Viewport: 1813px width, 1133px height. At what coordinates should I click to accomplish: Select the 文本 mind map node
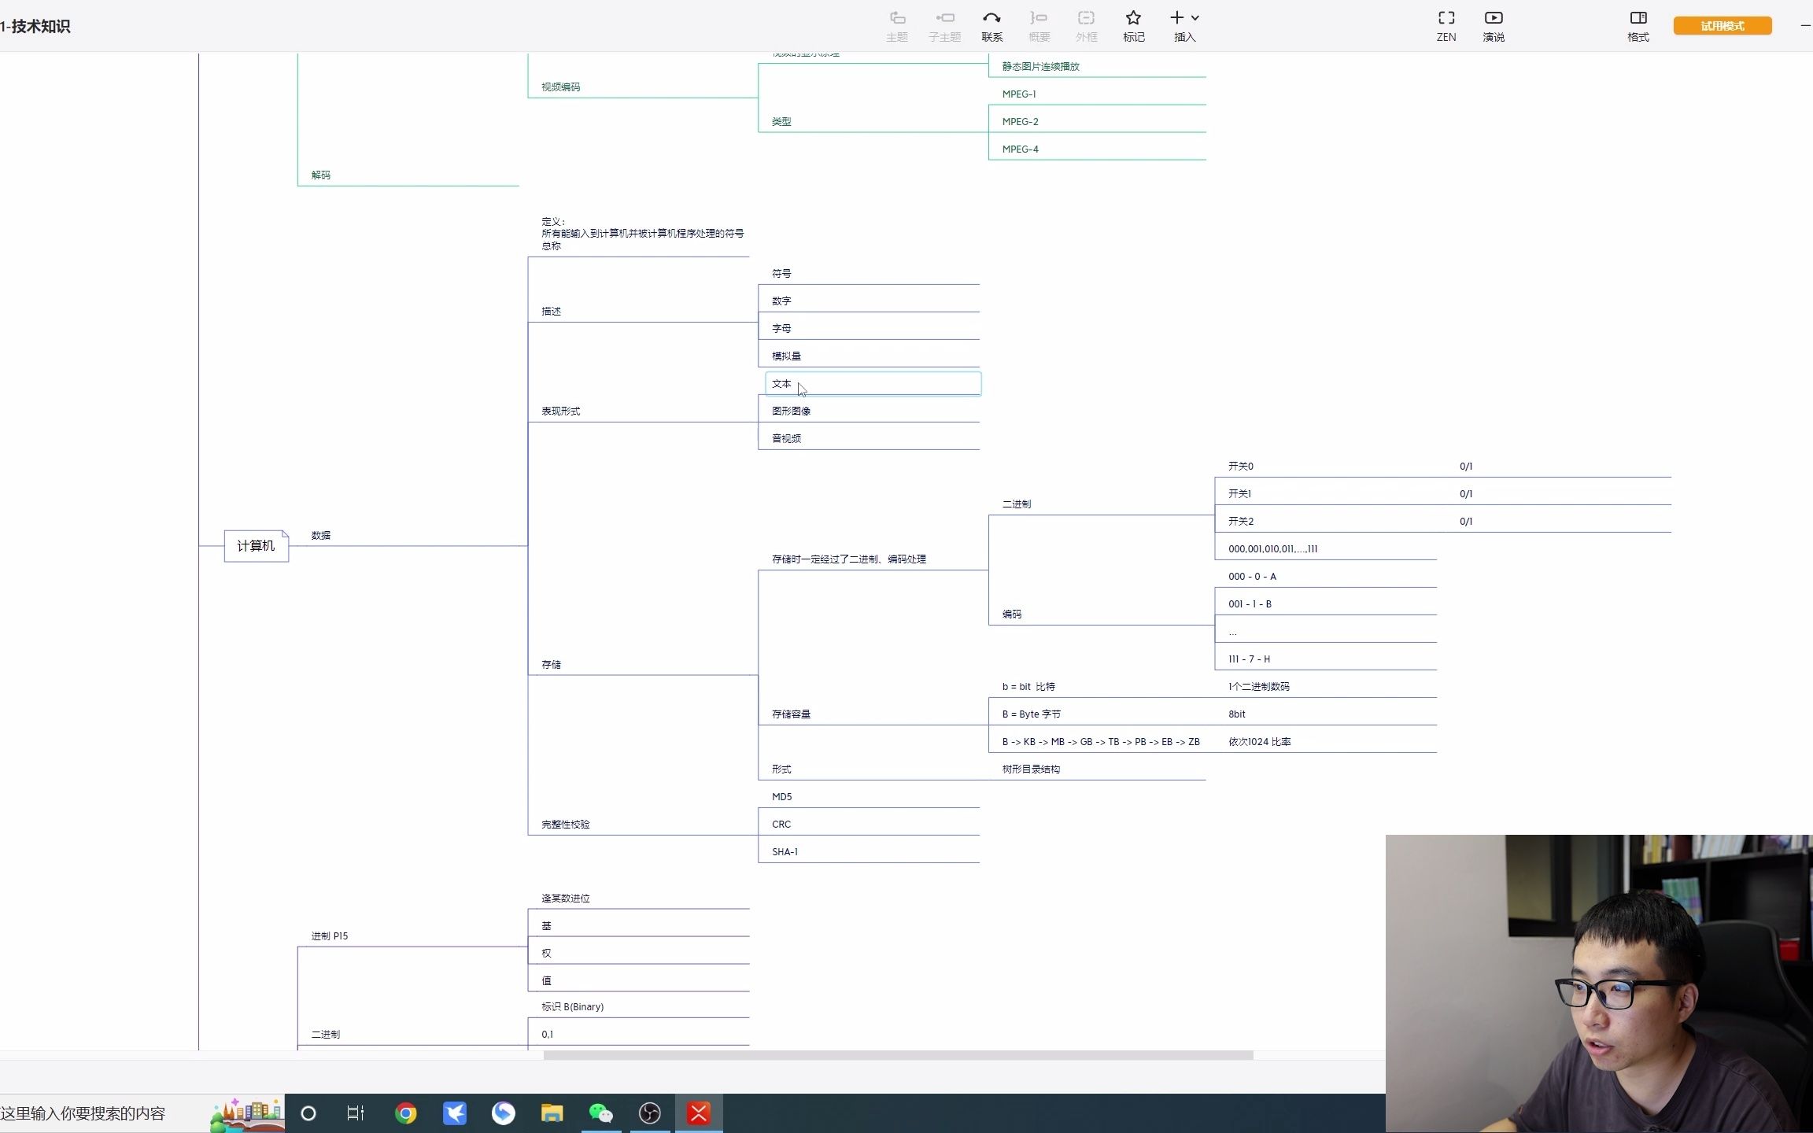[781, 384]
